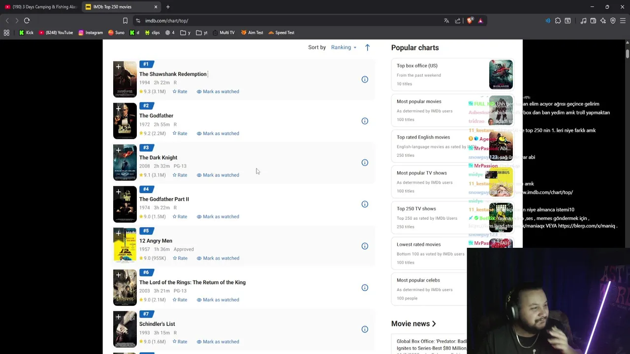Click the page vertical scrollbar
Screen dimensions: 630x354
tap(627, 53)
